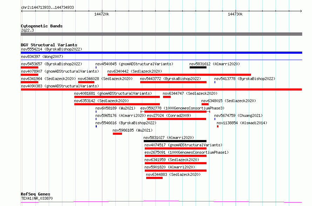Open nsv5965176 (Almarri2020) label

[x=121, y=115]
